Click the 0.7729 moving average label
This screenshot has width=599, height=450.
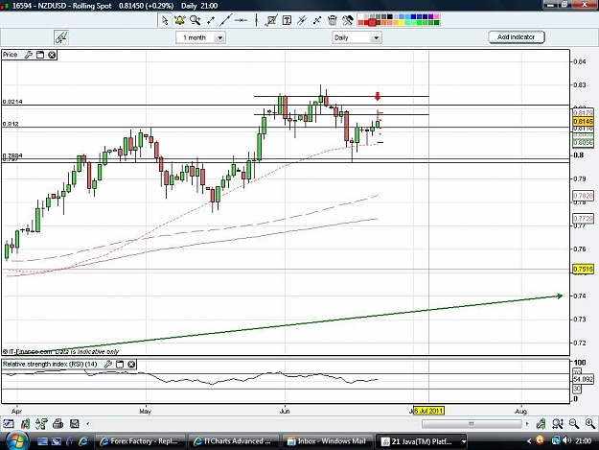click(x=583, y=219)
